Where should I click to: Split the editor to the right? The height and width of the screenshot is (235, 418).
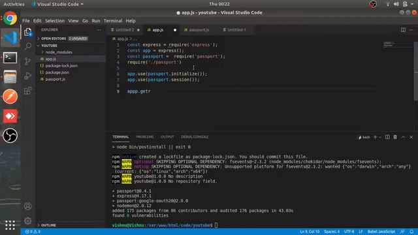403,30
